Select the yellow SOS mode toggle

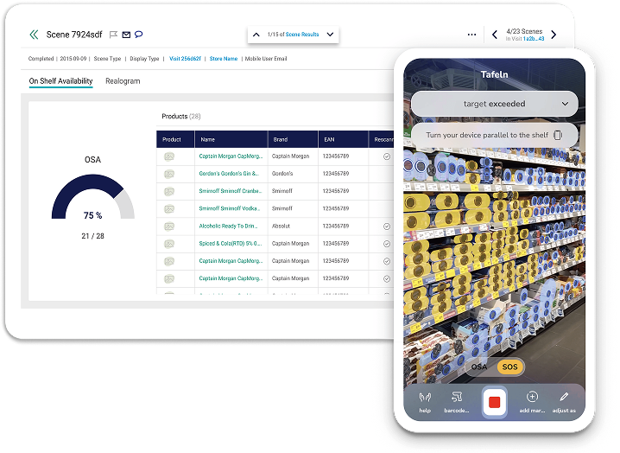coord(510,367)
